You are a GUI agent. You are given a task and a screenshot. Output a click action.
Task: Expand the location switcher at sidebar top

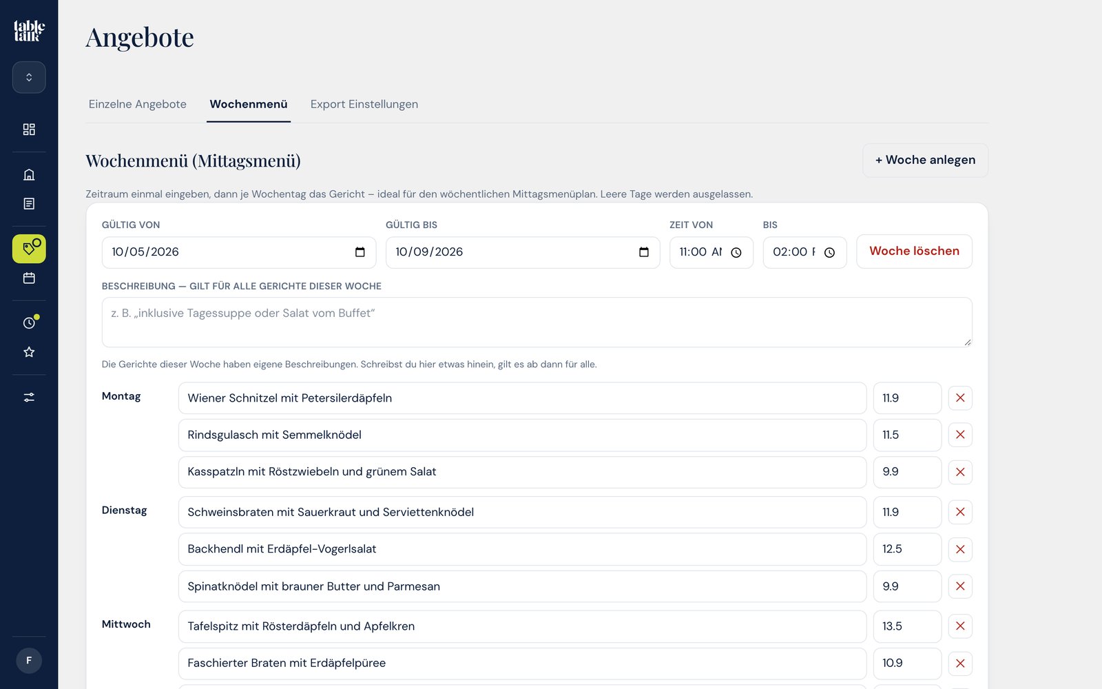point(29,77)
